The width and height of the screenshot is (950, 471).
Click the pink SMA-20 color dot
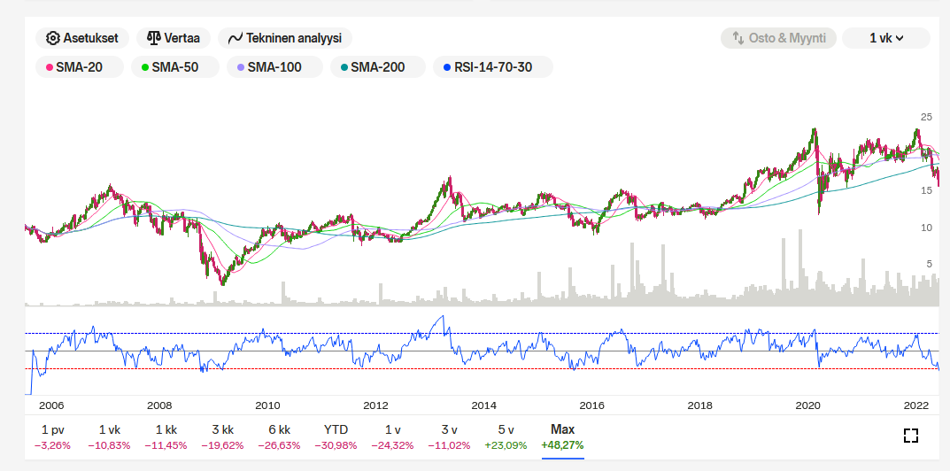[x=50, y=66]
